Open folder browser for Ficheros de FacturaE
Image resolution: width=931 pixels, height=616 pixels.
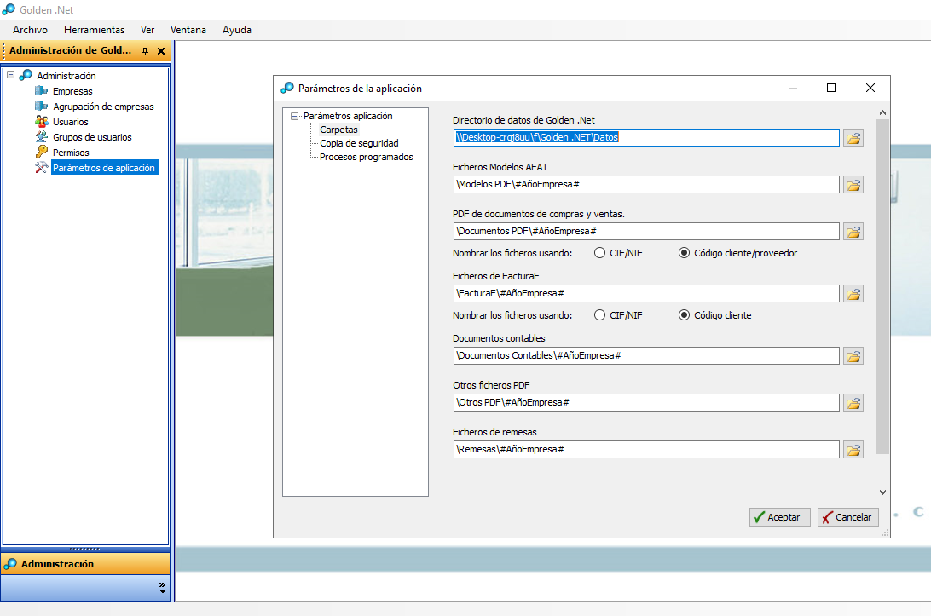tap(853, 294)
